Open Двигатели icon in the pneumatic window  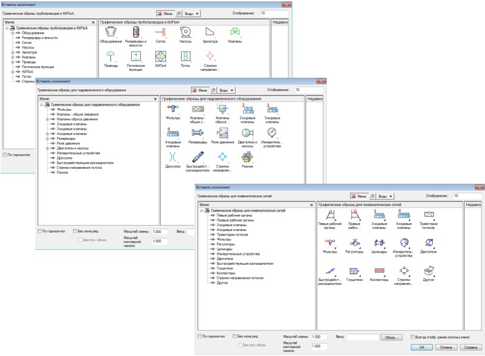tap(429, 243)
